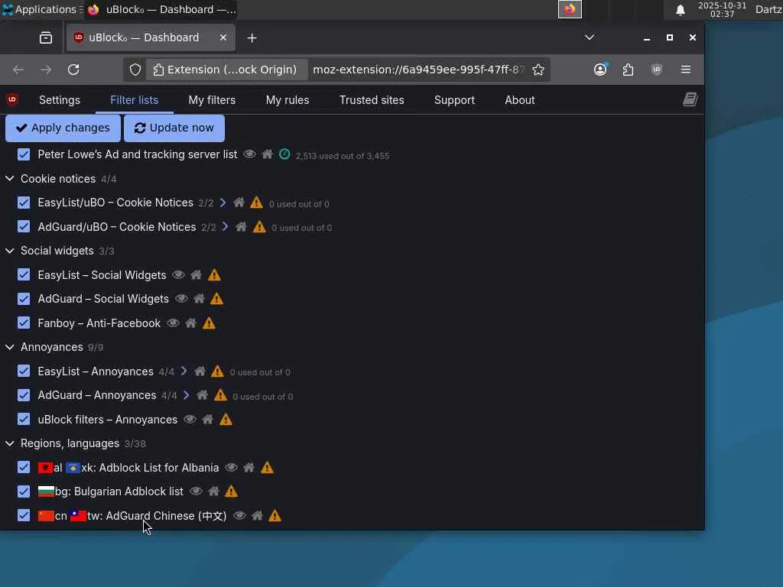The height and width of the screenshot is (587, 783).
Task: Reload the current page
Action: click(x=73, y=70)
